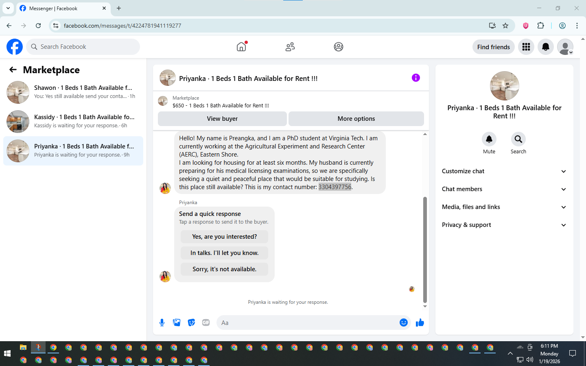Screen dimensions: 586x366
Task: Open the account profile menu
Action: pyautogui.click(x=565, y=47)
